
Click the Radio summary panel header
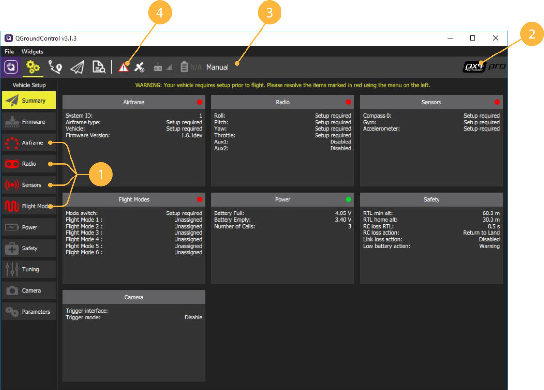282,102
